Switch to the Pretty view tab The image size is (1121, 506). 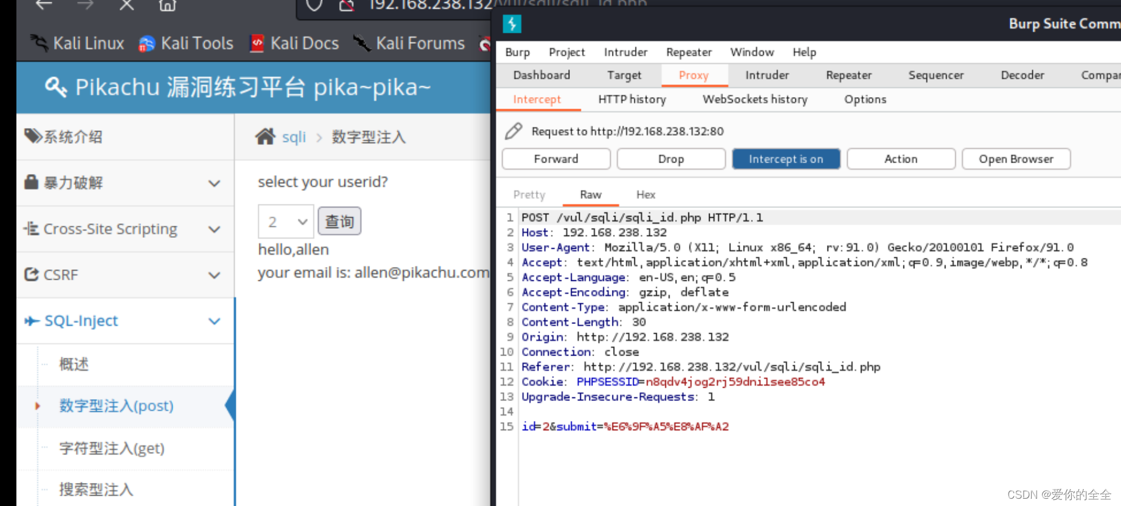tap(529, 195)
